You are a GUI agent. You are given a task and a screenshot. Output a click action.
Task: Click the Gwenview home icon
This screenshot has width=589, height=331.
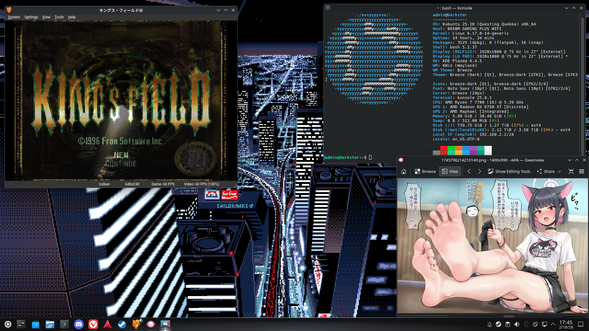pos(404,172)
